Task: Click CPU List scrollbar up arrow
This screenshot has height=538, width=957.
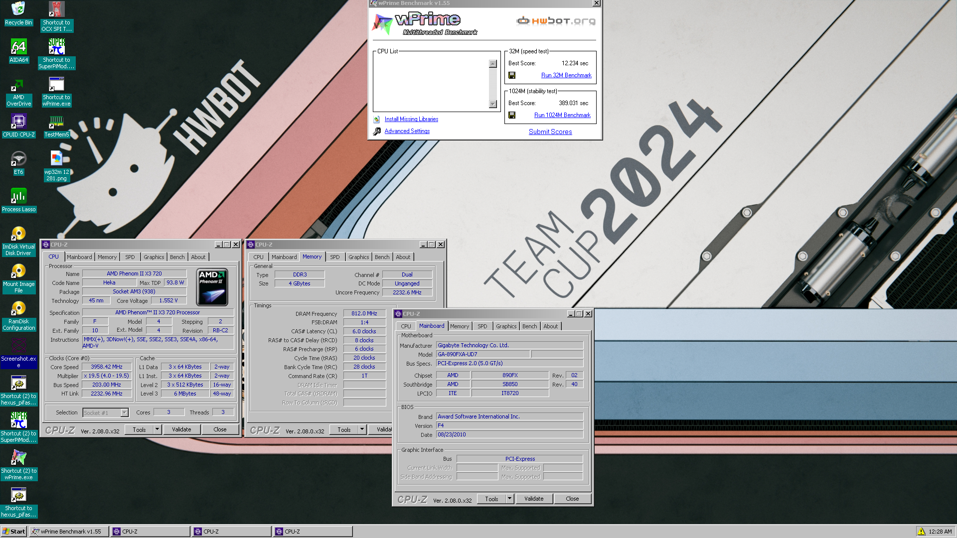Action: [493, 64]
